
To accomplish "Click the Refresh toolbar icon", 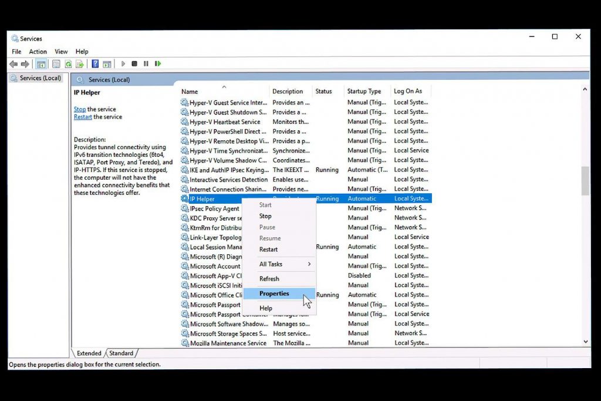I will (x=68, y=64).
